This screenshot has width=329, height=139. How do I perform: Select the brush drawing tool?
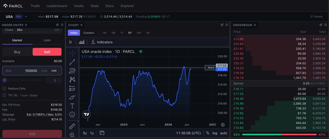point(72,97)
